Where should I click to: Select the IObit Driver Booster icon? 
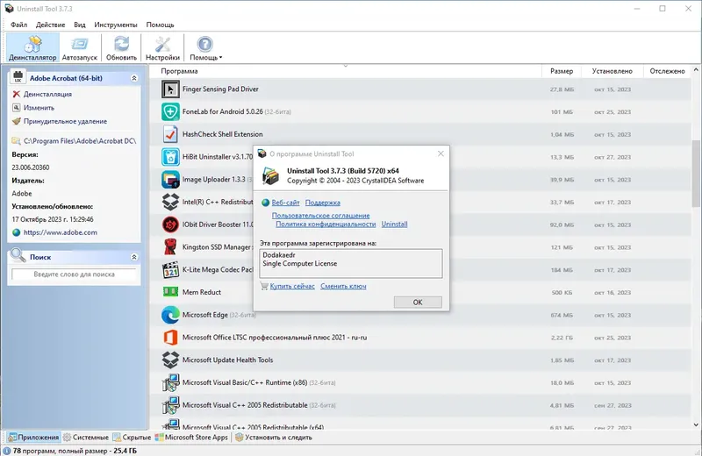170,224
